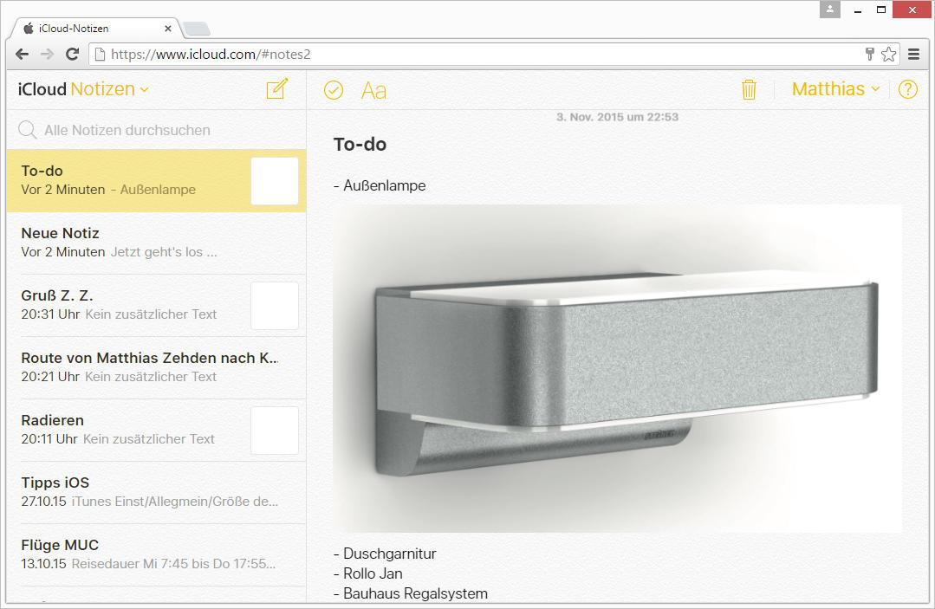Click the To-do note thumbnail
This screenshot has height=609, width=935.
coord(275,181)
